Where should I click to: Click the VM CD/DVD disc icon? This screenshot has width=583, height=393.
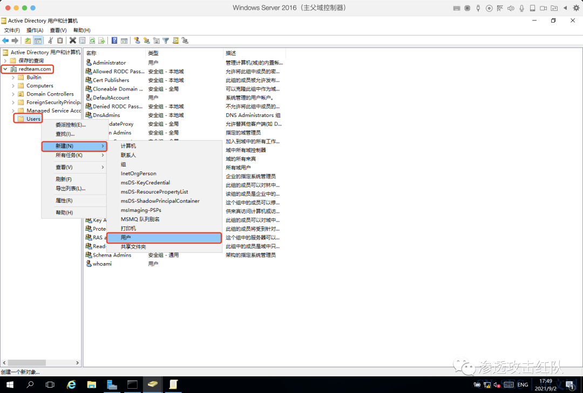click(x=489, y=8)
